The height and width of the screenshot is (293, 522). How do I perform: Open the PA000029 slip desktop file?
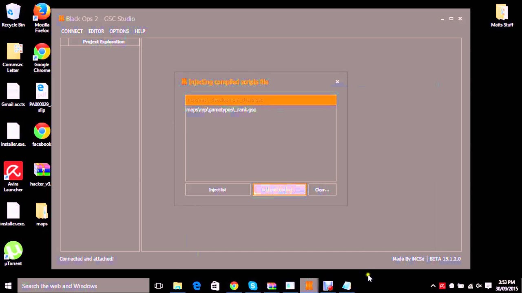point(41,98)
